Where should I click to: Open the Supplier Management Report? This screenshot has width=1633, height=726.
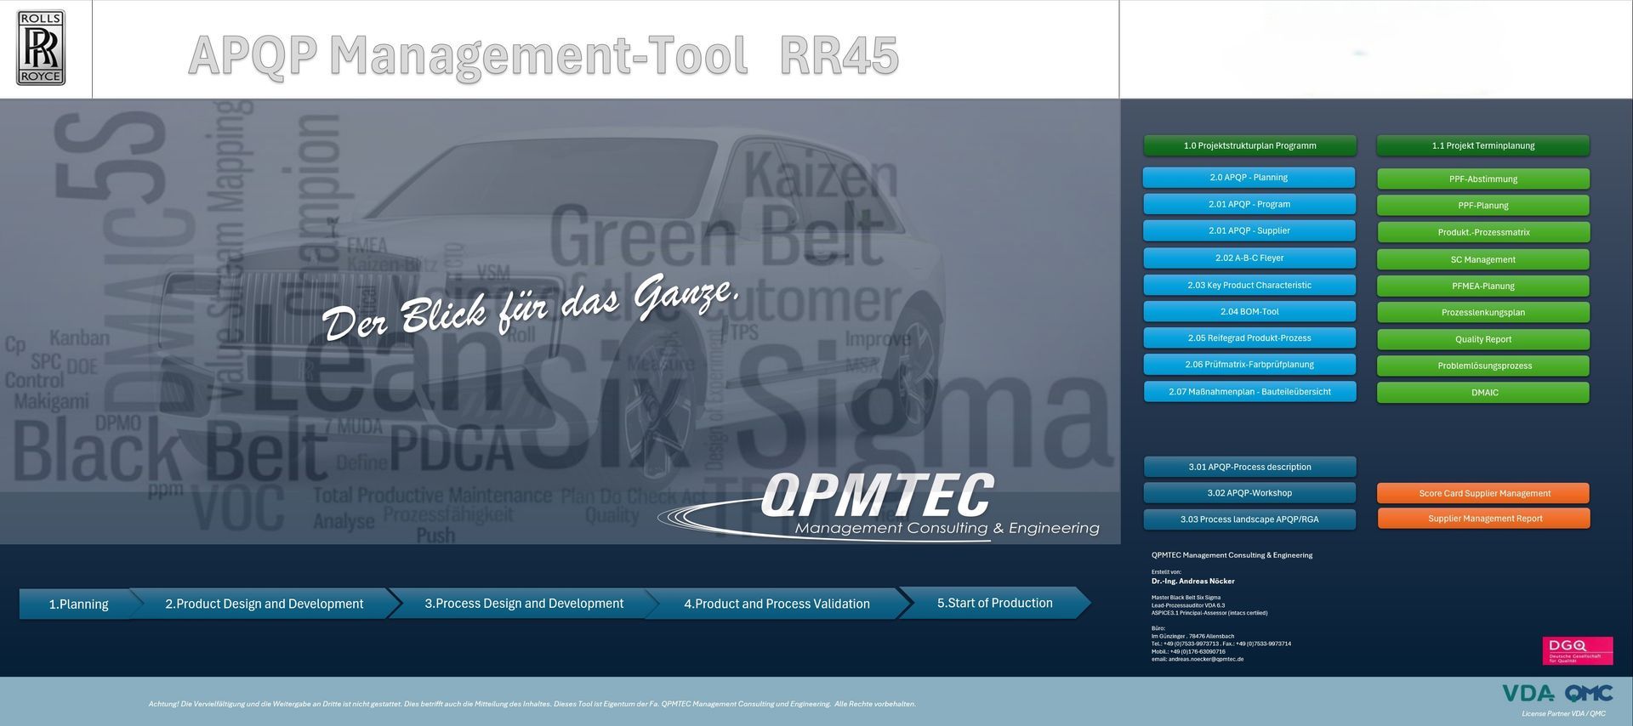[x=1483, y=519]
